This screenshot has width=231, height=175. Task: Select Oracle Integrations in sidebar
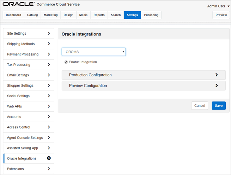[x=29, y=158]
